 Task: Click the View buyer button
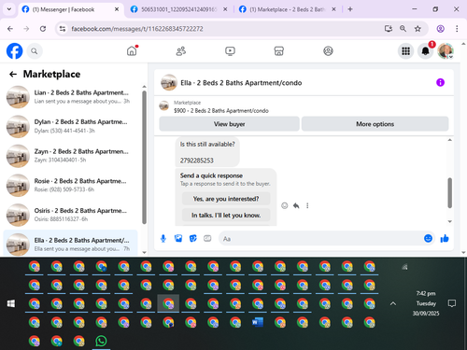click(x=229, y=124)
